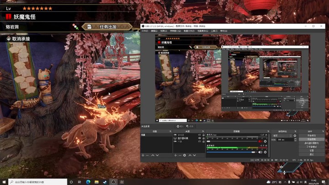This screenshot has width=329, height=185.
Task: Click Start Streaming in the Controls panel
Action: [312, 136]
